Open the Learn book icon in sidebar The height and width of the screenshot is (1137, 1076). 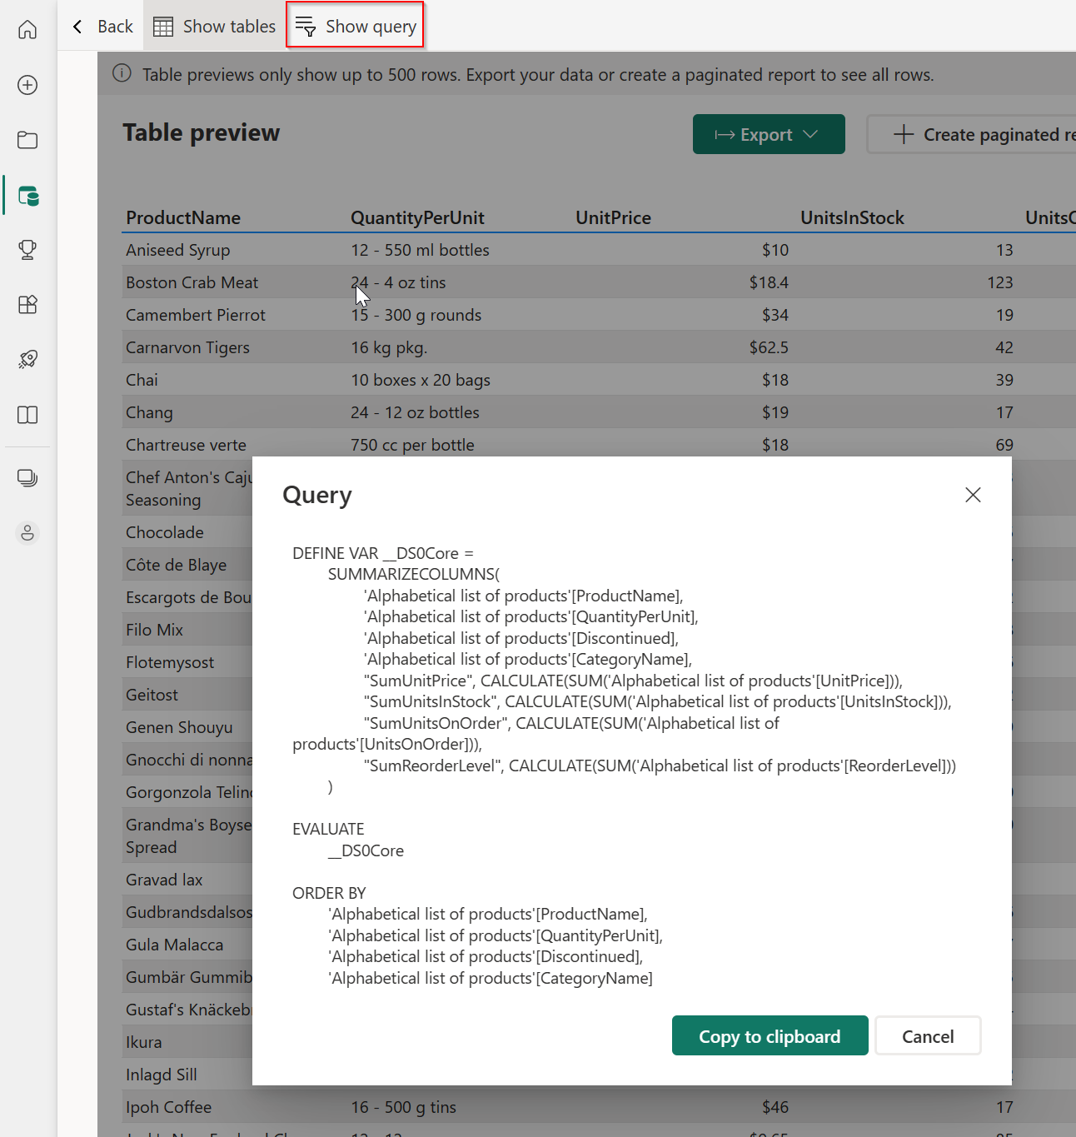pos(27,415)
